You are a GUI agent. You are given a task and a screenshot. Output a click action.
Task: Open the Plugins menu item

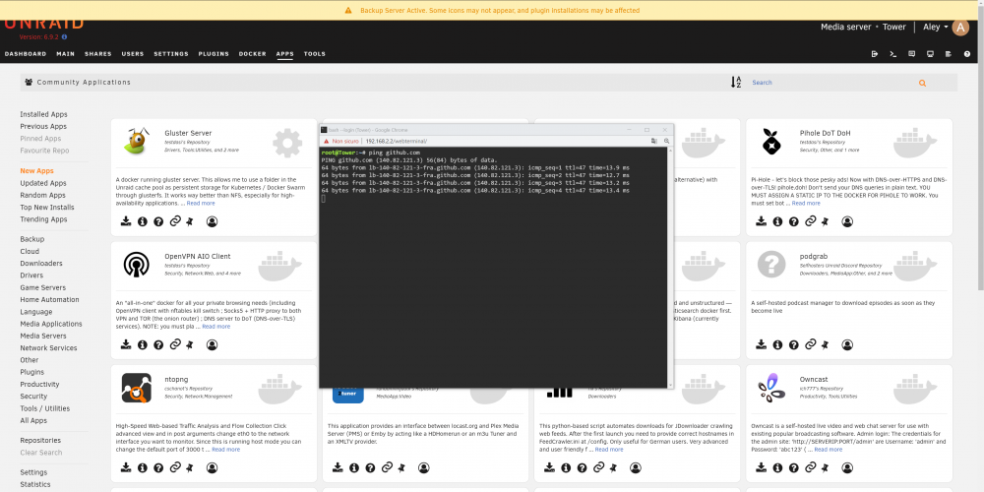(x=214, y=54)
